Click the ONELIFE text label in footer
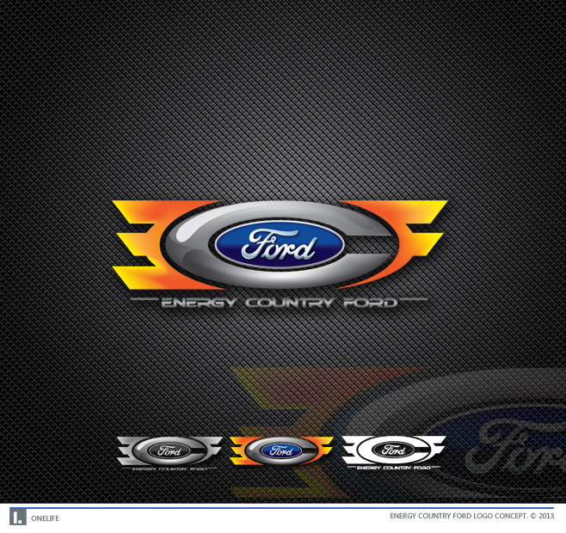The width and height of the screenshot is (566, 533). tap(45, 518)
